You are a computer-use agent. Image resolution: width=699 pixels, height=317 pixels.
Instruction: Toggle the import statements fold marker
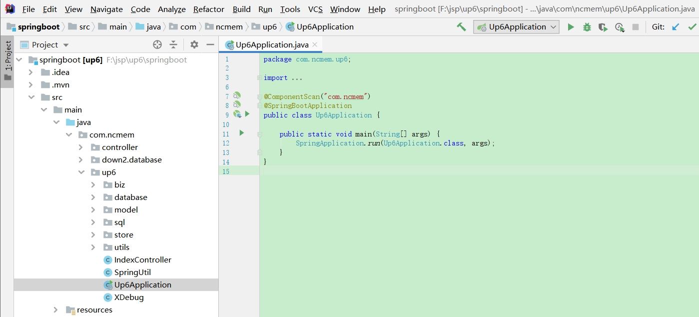click(x=258, y=78)
